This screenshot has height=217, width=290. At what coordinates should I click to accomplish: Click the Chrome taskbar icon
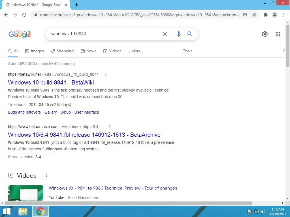coord(40,211)
